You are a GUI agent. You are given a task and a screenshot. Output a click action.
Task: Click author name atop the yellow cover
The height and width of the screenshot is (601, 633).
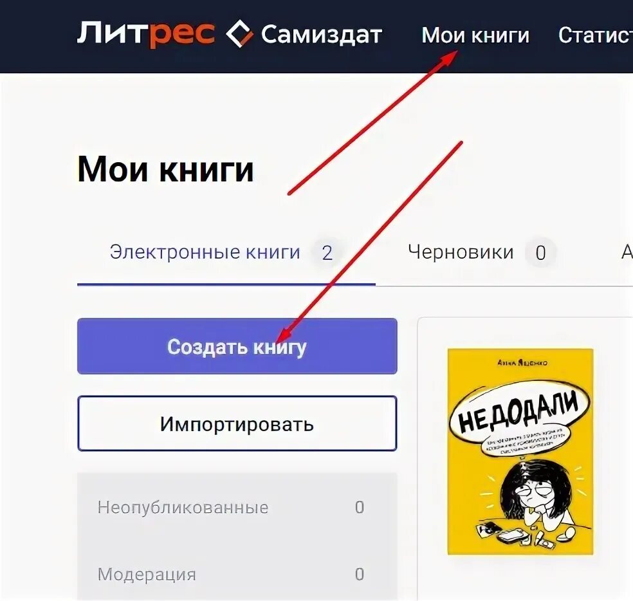[x=522, y=363]
